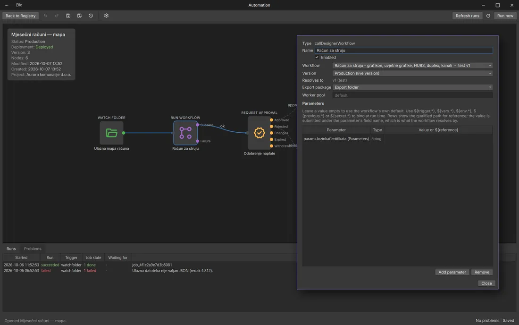This screenshot has width=519, height=325.
Task: Open the Export package dropdown
Action: coord(412,87)
